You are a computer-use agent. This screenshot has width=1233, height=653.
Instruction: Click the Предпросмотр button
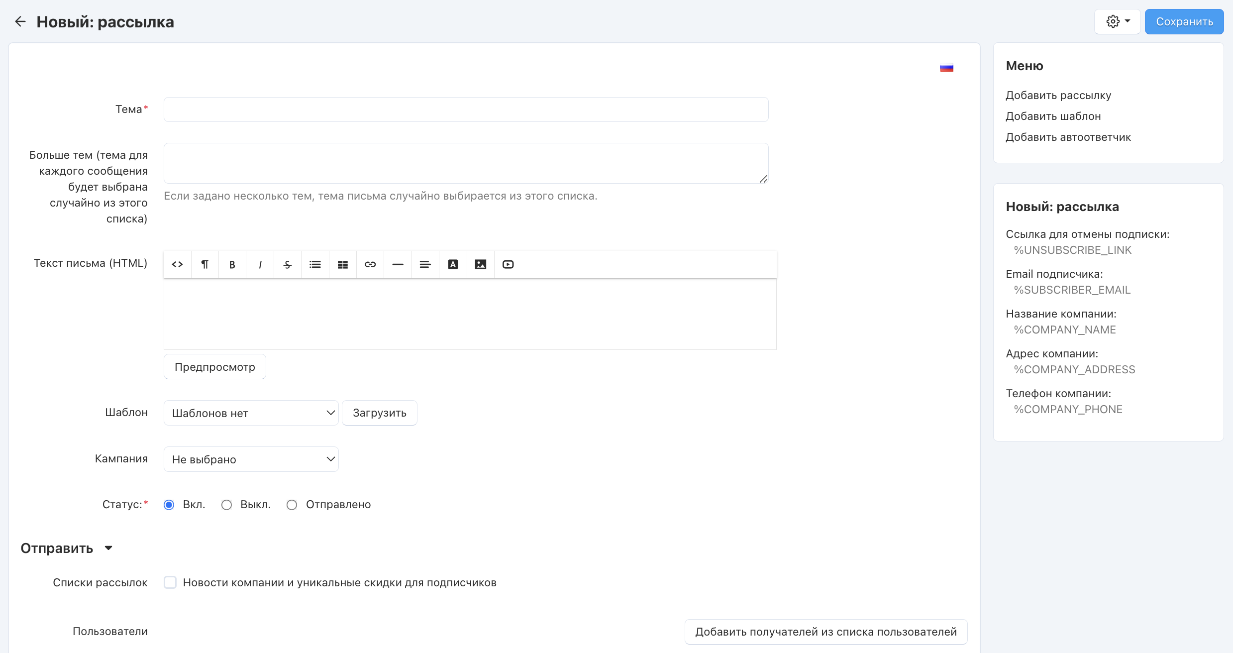coord(214,367)
